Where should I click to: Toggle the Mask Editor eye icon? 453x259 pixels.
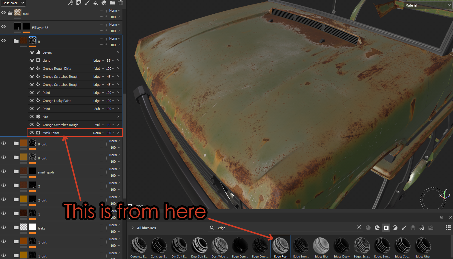(32, 133)
